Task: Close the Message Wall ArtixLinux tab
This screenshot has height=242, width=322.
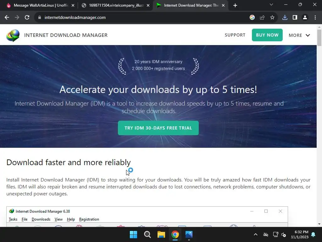Action: 73,5
